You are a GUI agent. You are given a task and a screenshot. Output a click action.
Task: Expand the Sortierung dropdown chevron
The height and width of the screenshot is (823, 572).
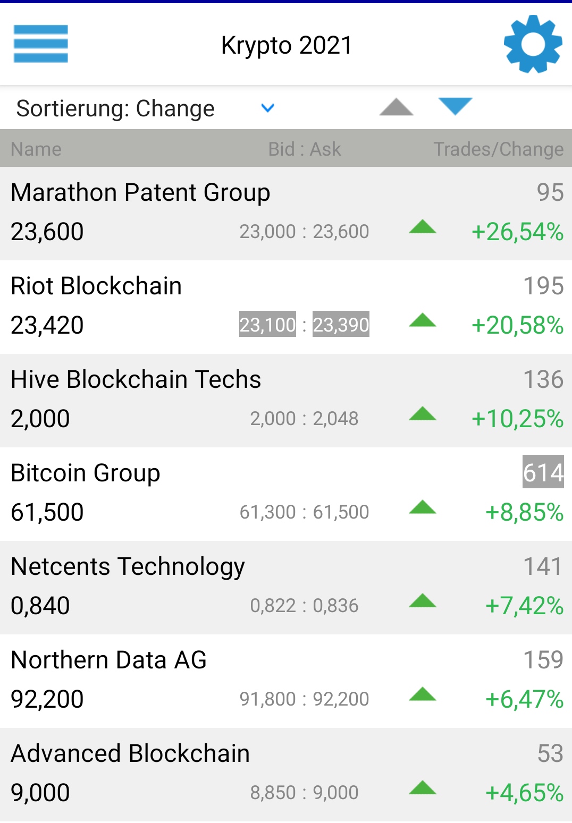coord(268,108)
